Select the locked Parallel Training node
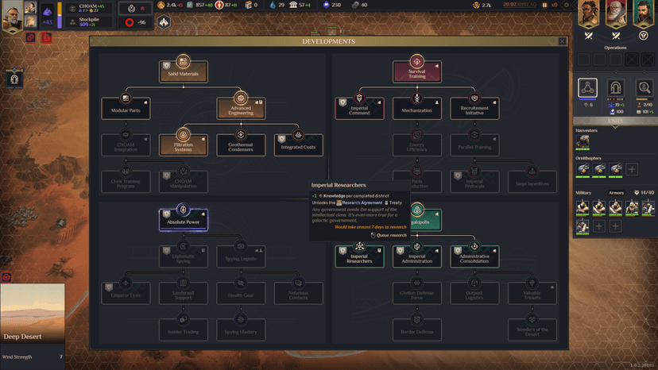The image size is (658, 370). coord(474,145)
